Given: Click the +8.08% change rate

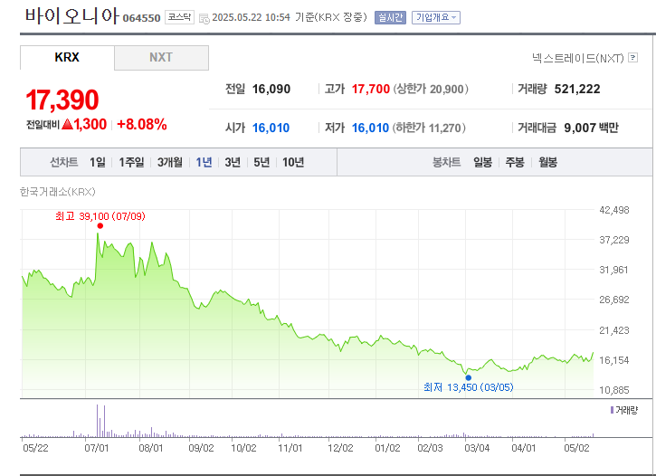Looking at the screenshot, I should click(x=142, y=124).
